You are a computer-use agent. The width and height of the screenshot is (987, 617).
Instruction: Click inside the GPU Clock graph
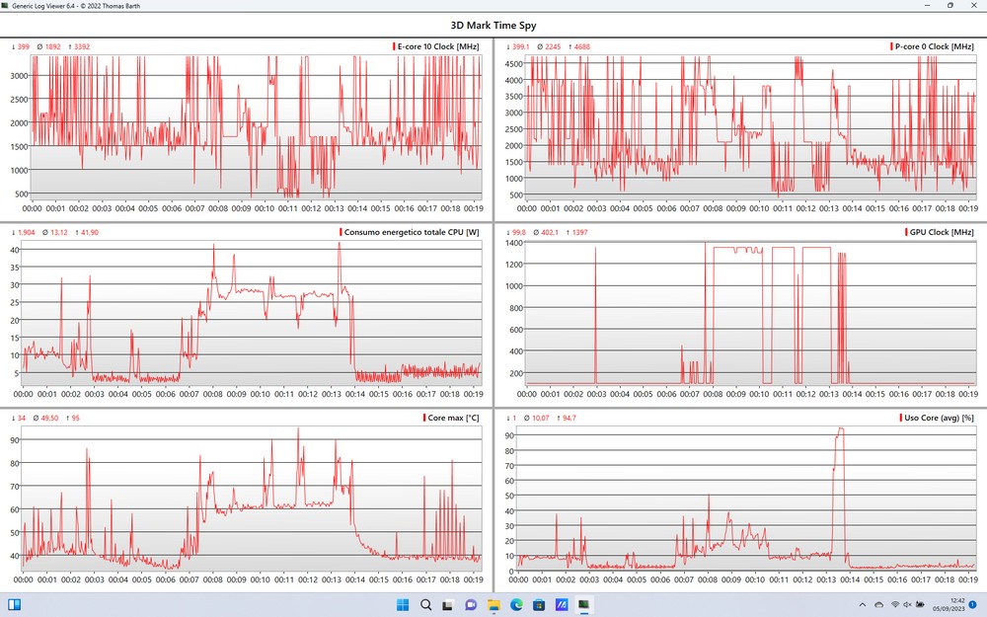[x=750, y=313]
